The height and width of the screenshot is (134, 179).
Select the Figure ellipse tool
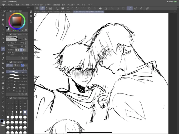tap(3, 92)
